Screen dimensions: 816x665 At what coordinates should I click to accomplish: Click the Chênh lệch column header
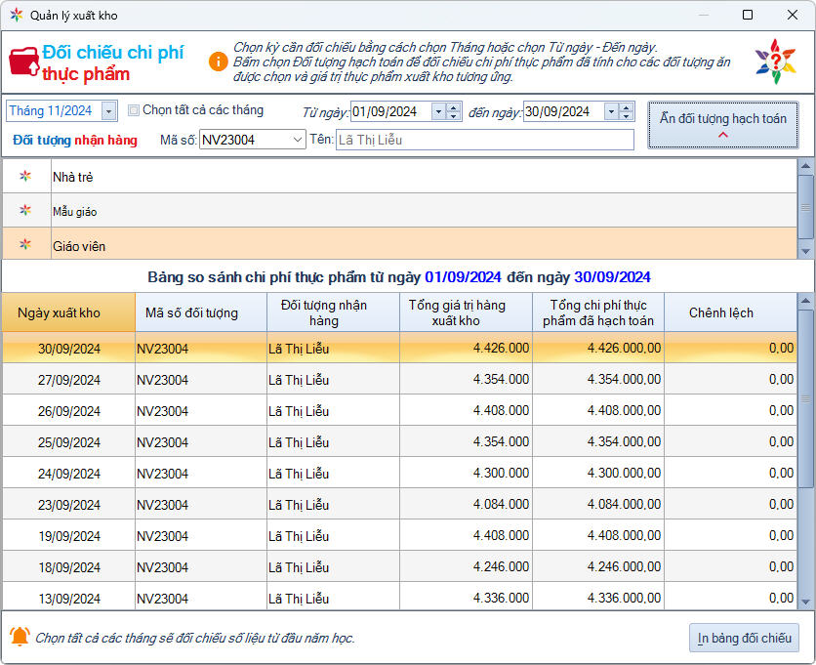720,312
